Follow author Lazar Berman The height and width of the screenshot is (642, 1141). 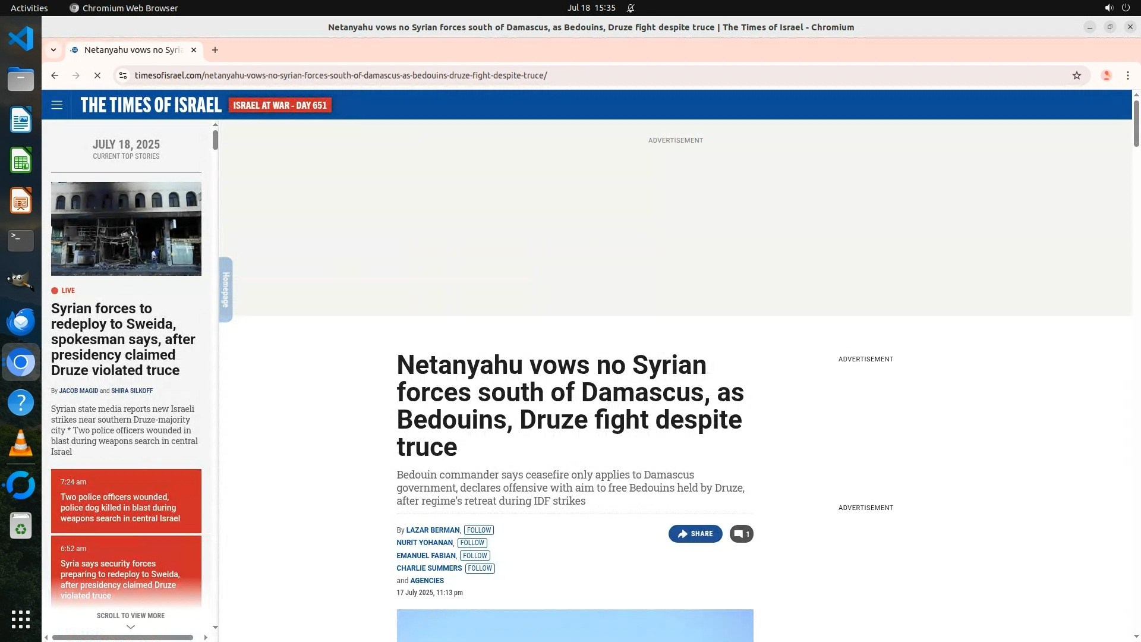[x=478, y=530]
